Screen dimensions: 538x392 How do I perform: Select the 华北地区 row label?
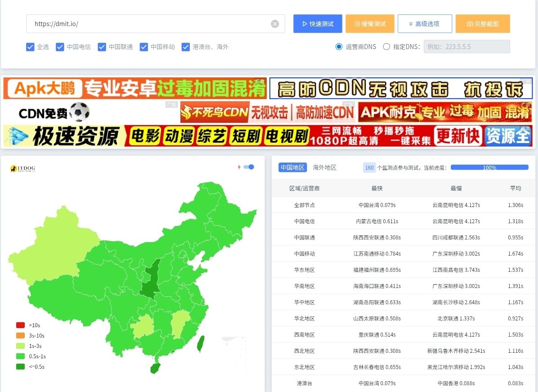coord(305,319)
